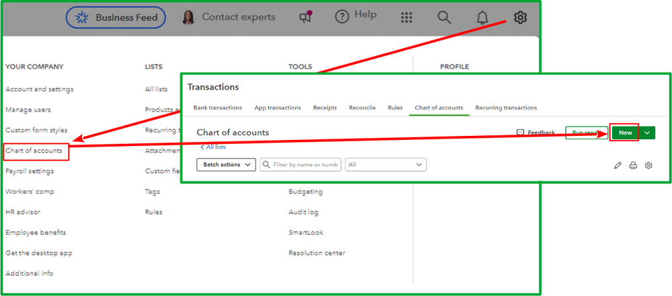Screen dimensions: 672x296
Task: Click the search magnifier icon in header
Action: (x=445, y=17)
